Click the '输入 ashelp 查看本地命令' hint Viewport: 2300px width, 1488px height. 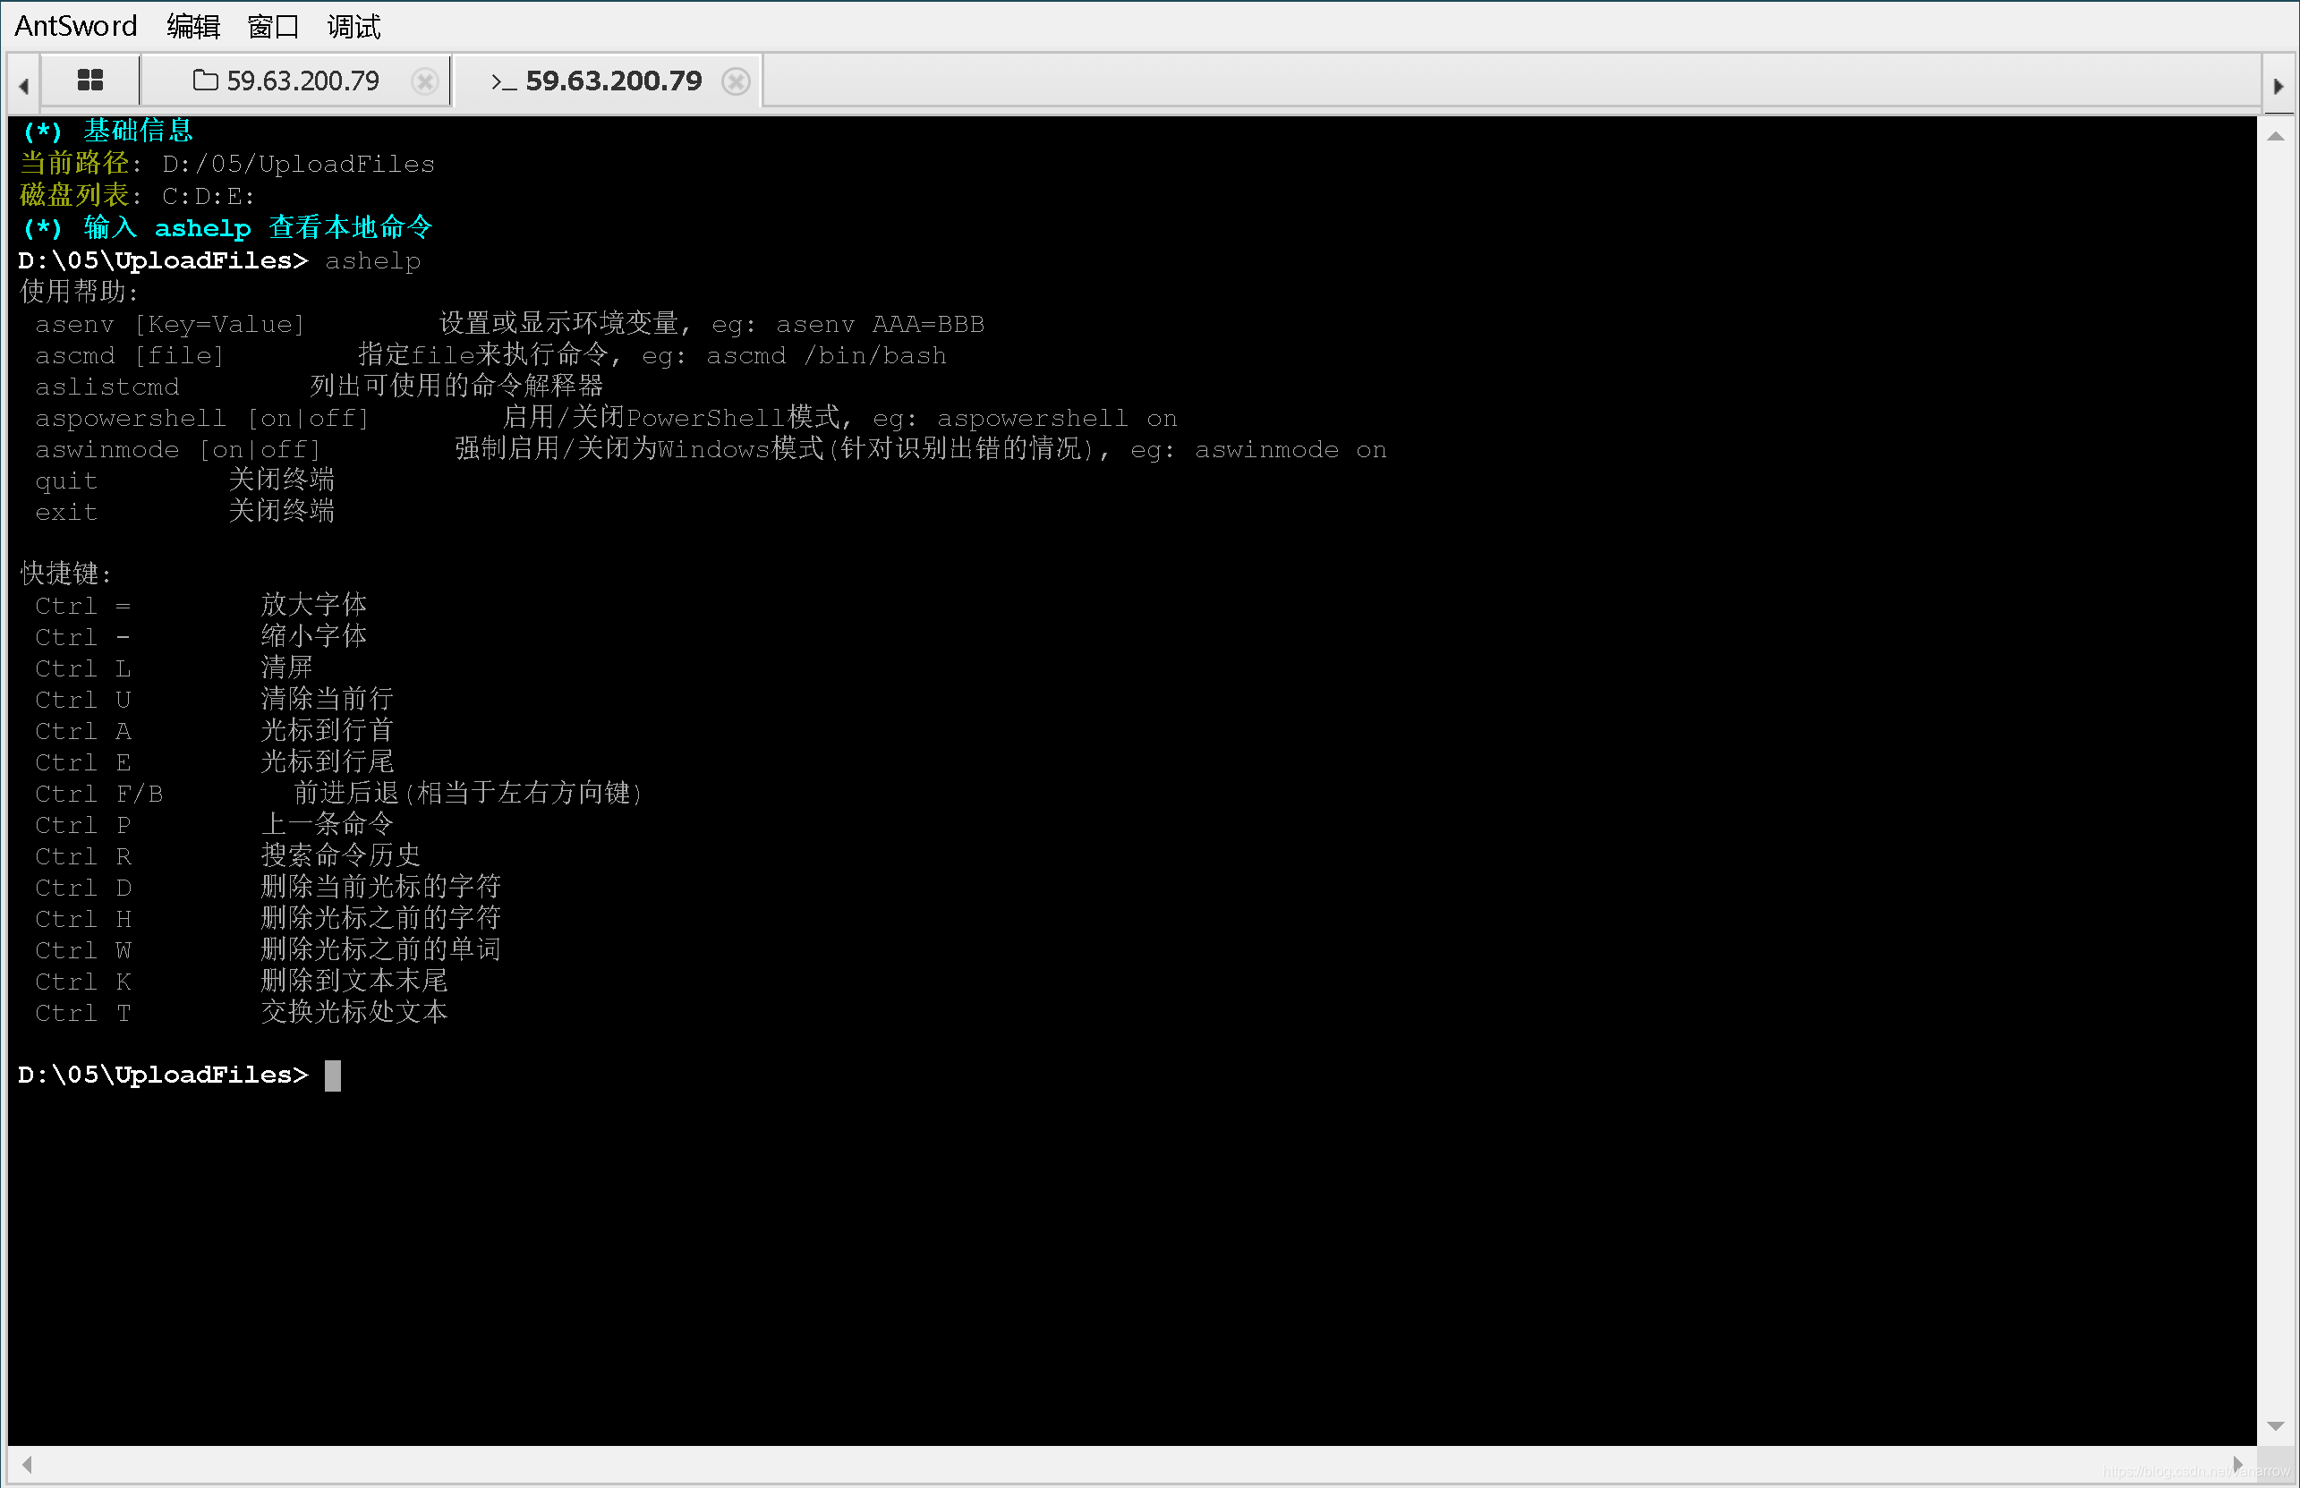[258, 228]
